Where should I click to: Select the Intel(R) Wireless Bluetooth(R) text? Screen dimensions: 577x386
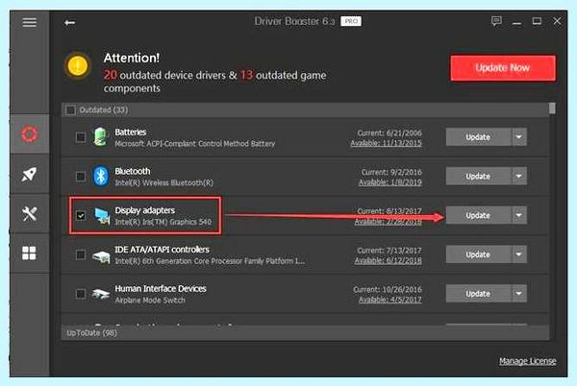tap(164, 182)
